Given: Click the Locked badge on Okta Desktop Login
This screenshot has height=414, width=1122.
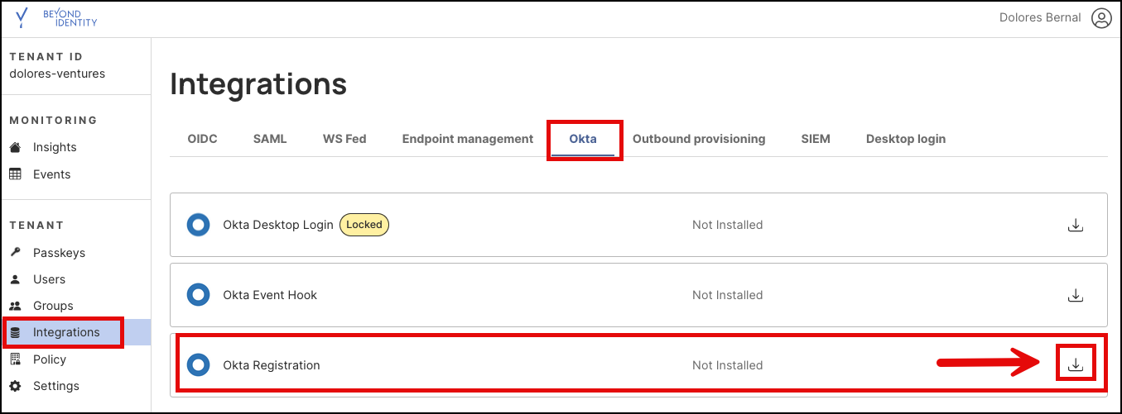Looking at the screenshot, I should (x=364, y=225).
